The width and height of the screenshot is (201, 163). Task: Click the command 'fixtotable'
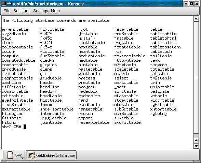[x=52, y=29]
